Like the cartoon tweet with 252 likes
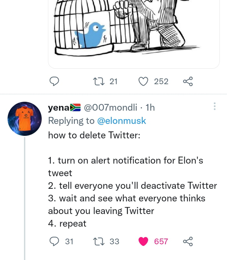Viewport: 227px width, 260px height. click(x=144, y=81)
